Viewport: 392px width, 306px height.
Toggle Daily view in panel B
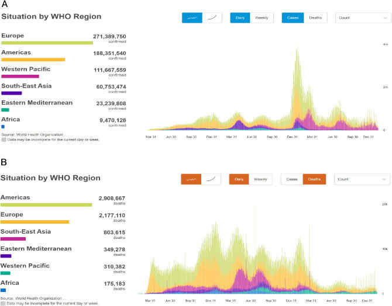coord(239,179)
